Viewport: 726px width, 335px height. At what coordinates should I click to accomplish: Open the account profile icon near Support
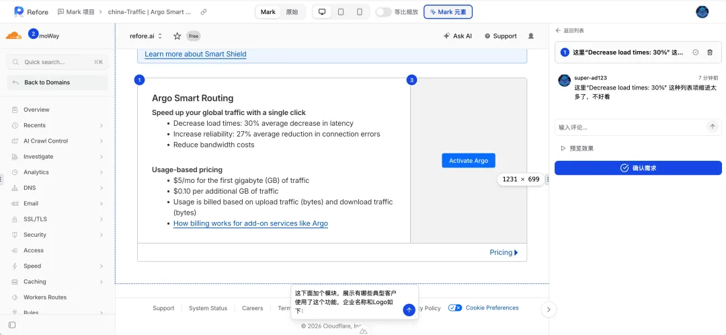(531, 36)
